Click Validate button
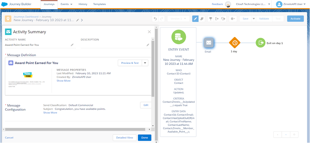The height and width of the screenshot is (143, 310). (x=264, y=19)
